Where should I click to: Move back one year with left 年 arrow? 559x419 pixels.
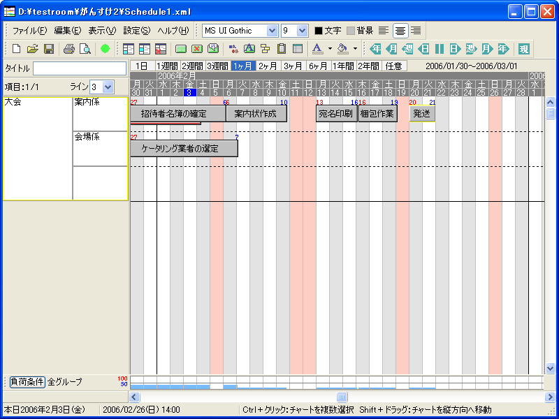(375, 49)
